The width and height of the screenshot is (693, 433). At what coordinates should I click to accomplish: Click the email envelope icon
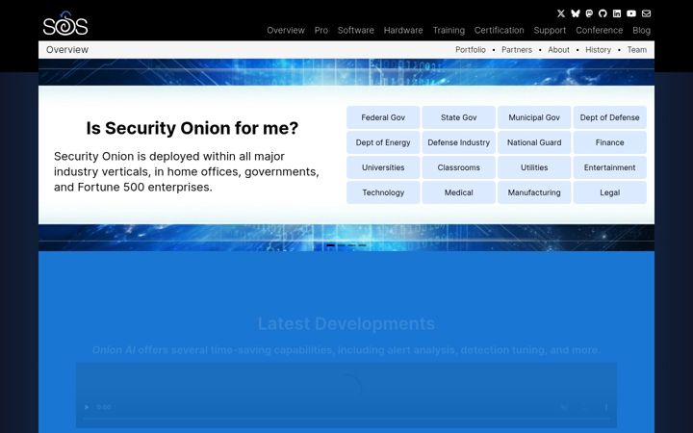(x=646, y=13)
